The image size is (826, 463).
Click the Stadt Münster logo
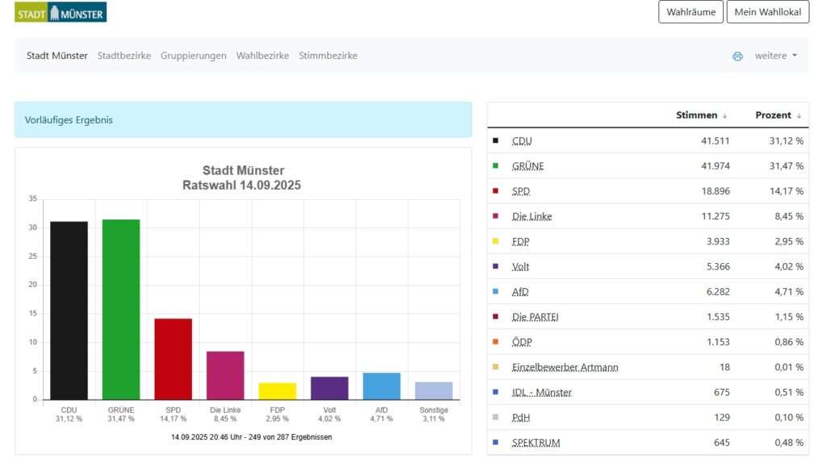pos(60,12)
